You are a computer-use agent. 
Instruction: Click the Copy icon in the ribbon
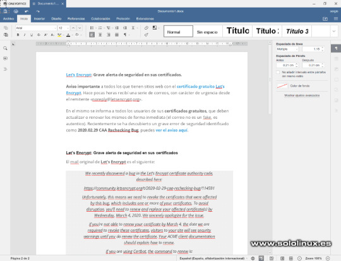click(6, 28)
